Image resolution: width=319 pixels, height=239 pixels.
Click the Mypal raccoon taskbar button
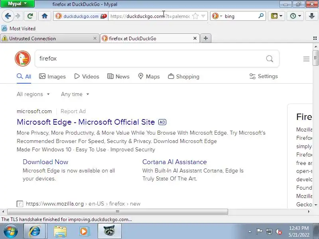tap(109, 231)
